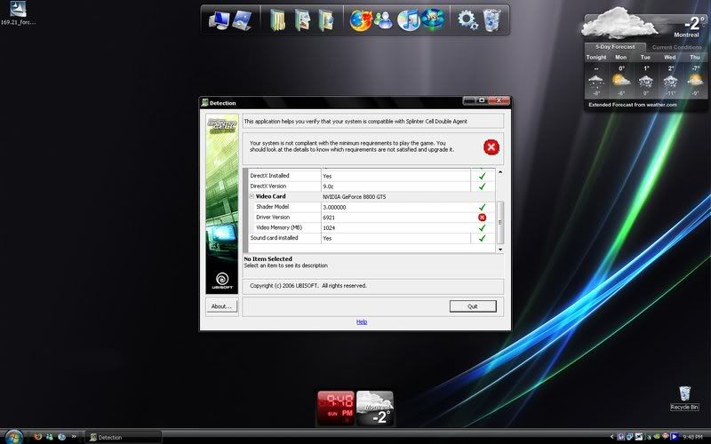Click the Tonight forecast column in weather gadget

(x=595, y=75)
